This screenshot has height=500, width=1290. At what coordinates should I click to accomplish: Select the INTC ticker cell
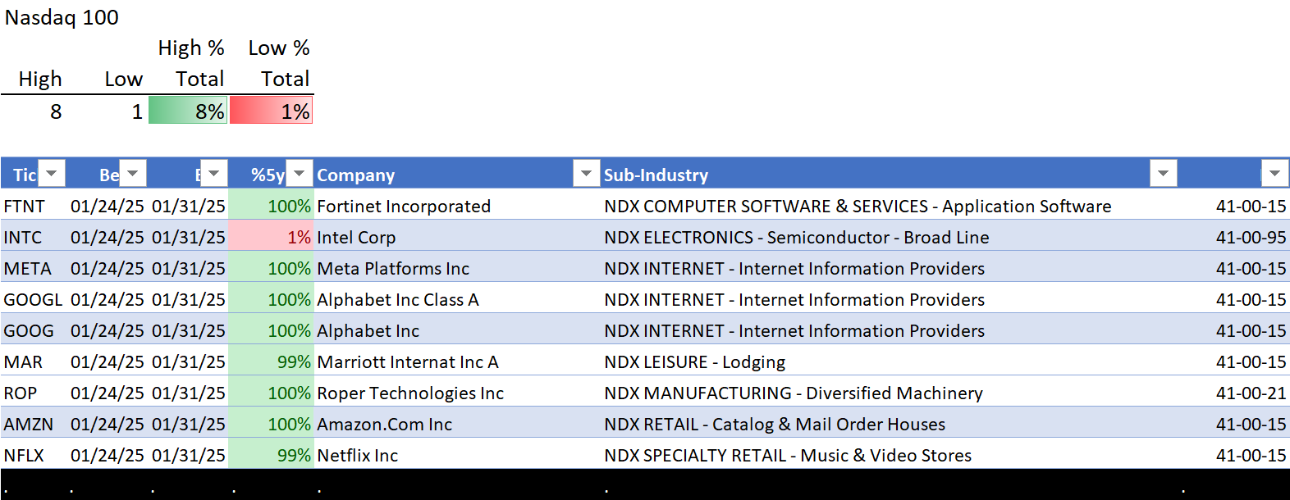23,237
